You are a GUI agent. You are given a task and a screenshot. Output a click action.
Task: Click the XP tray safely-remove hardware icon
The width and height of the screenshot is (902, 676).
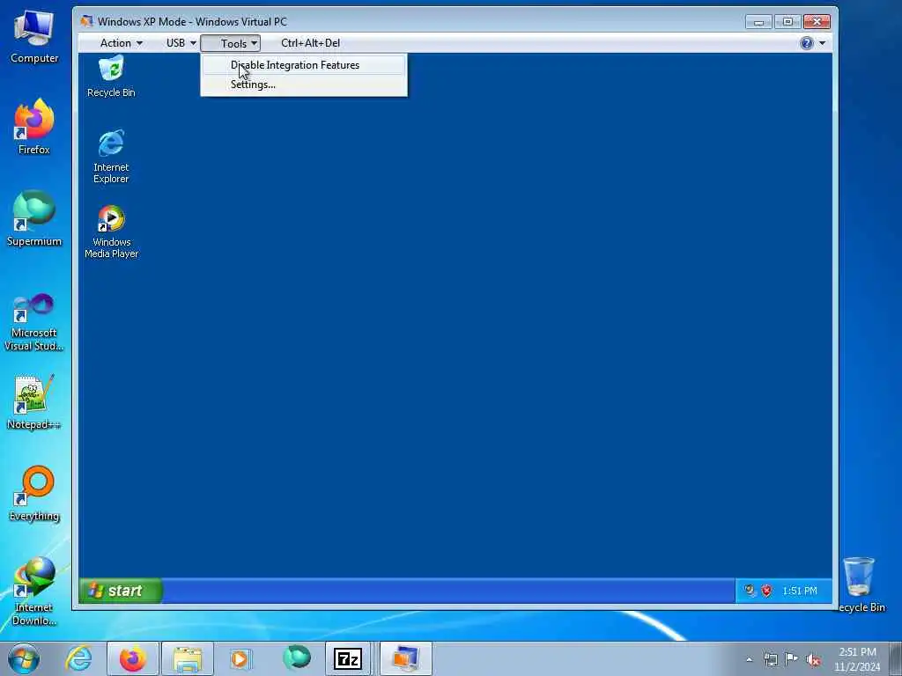(x=749, y=590)
